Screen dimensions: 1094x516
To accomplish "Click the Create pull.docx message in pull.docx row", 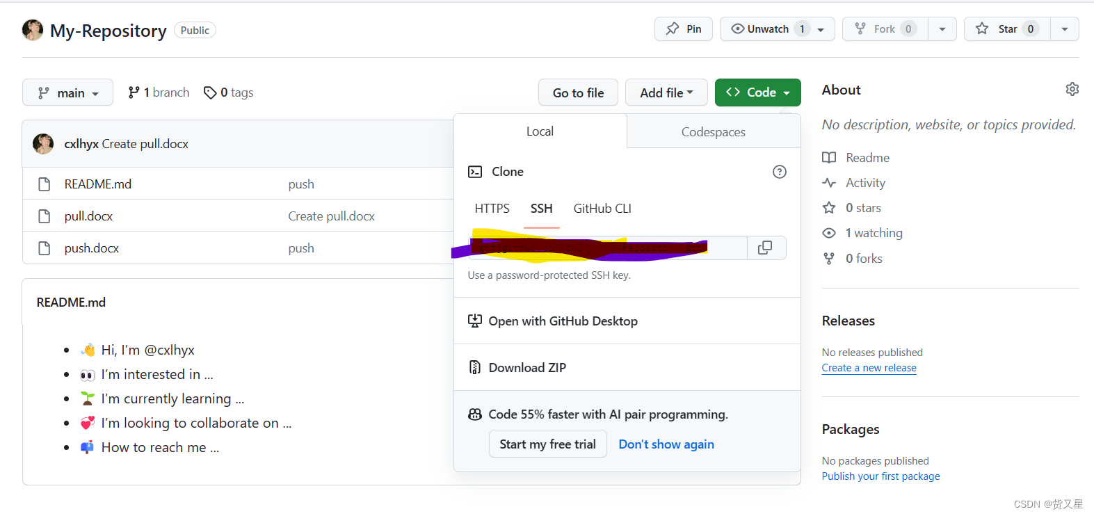I will [x=332, y=216].
